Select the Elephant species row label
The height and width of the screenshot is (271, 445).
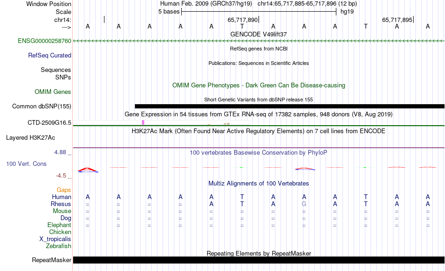[59, 225]
